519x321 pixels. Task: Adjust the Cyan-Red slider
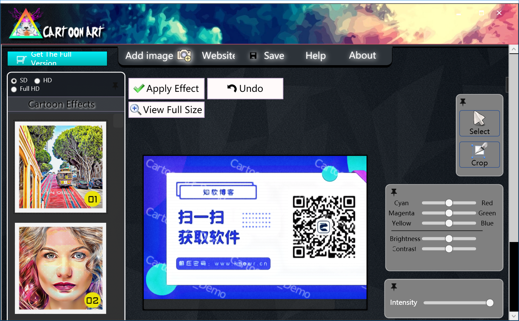pyautogui.click(x=449, y=203)
